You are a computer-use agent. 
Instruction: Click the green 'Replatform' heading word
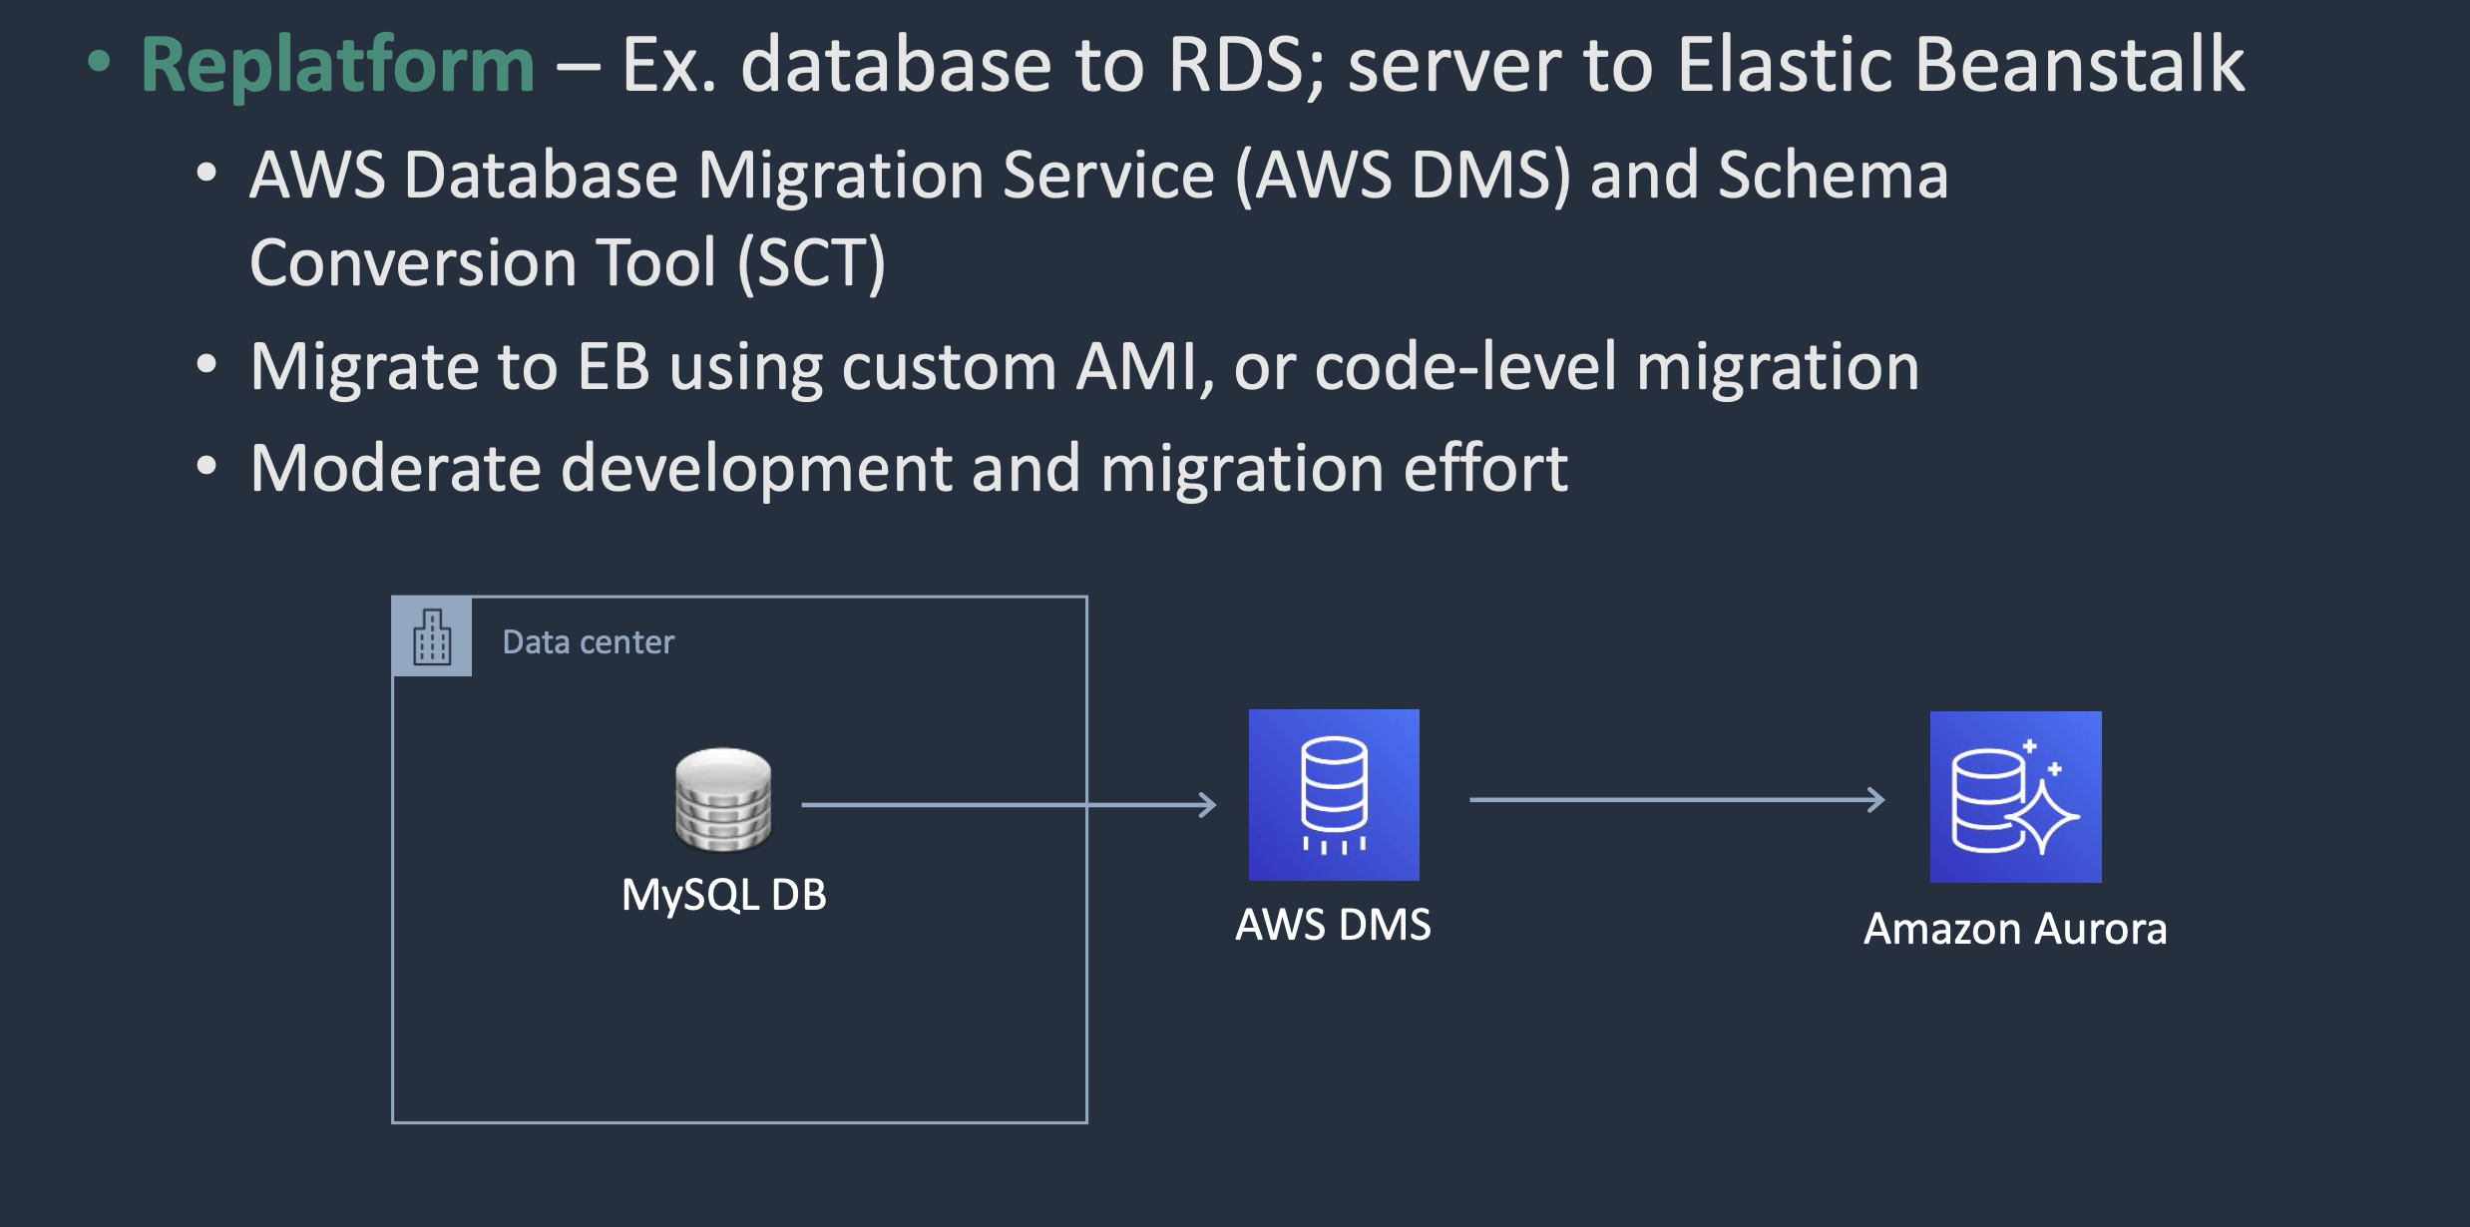click(x=338, y=66)
